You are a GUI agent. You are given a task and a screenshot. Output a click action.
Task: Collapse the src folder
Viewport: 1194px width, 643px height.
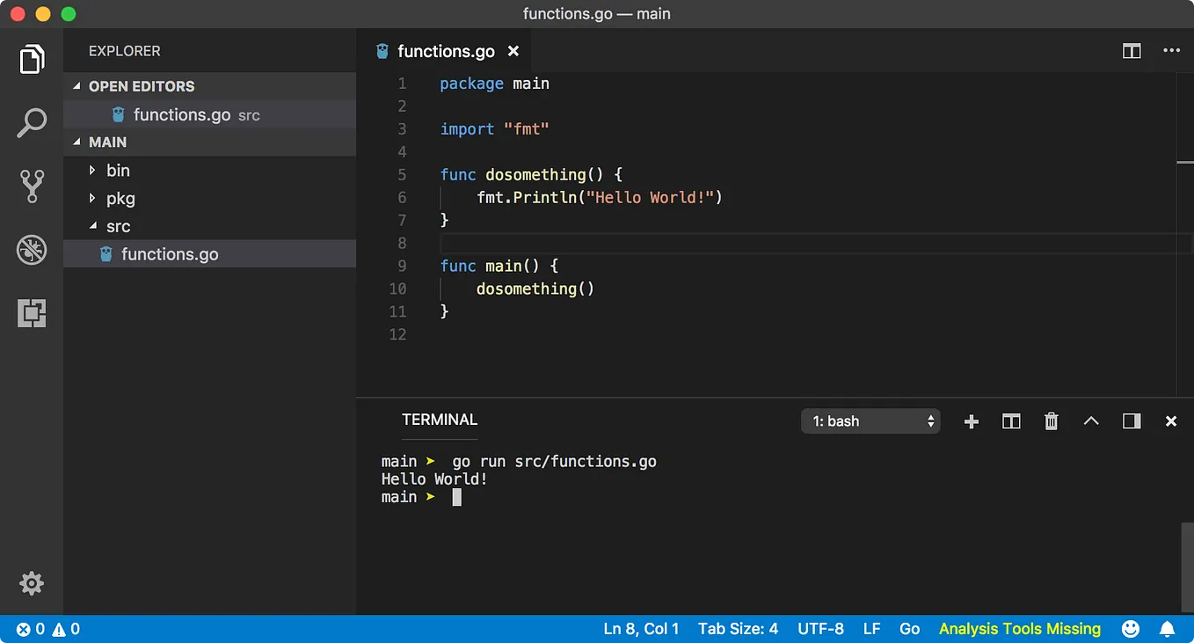[x=118, y=226]
